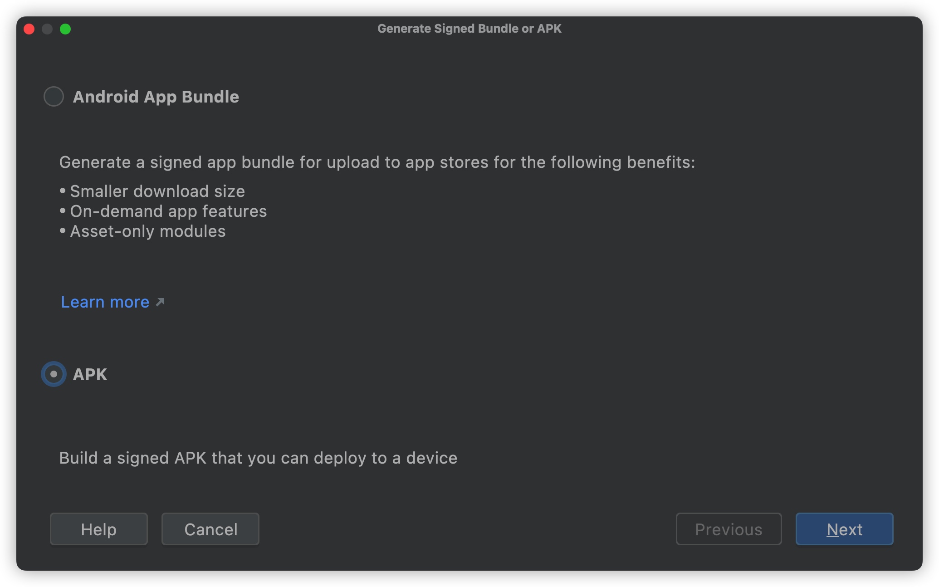Select the Android App Bundle radio button
939x587 pixels.
click(54, 97)
